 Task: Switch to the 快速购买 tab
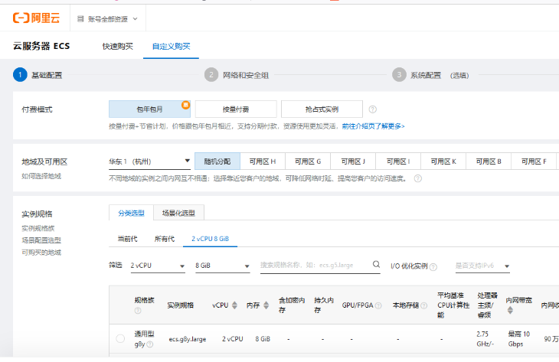tap(117, 46)
